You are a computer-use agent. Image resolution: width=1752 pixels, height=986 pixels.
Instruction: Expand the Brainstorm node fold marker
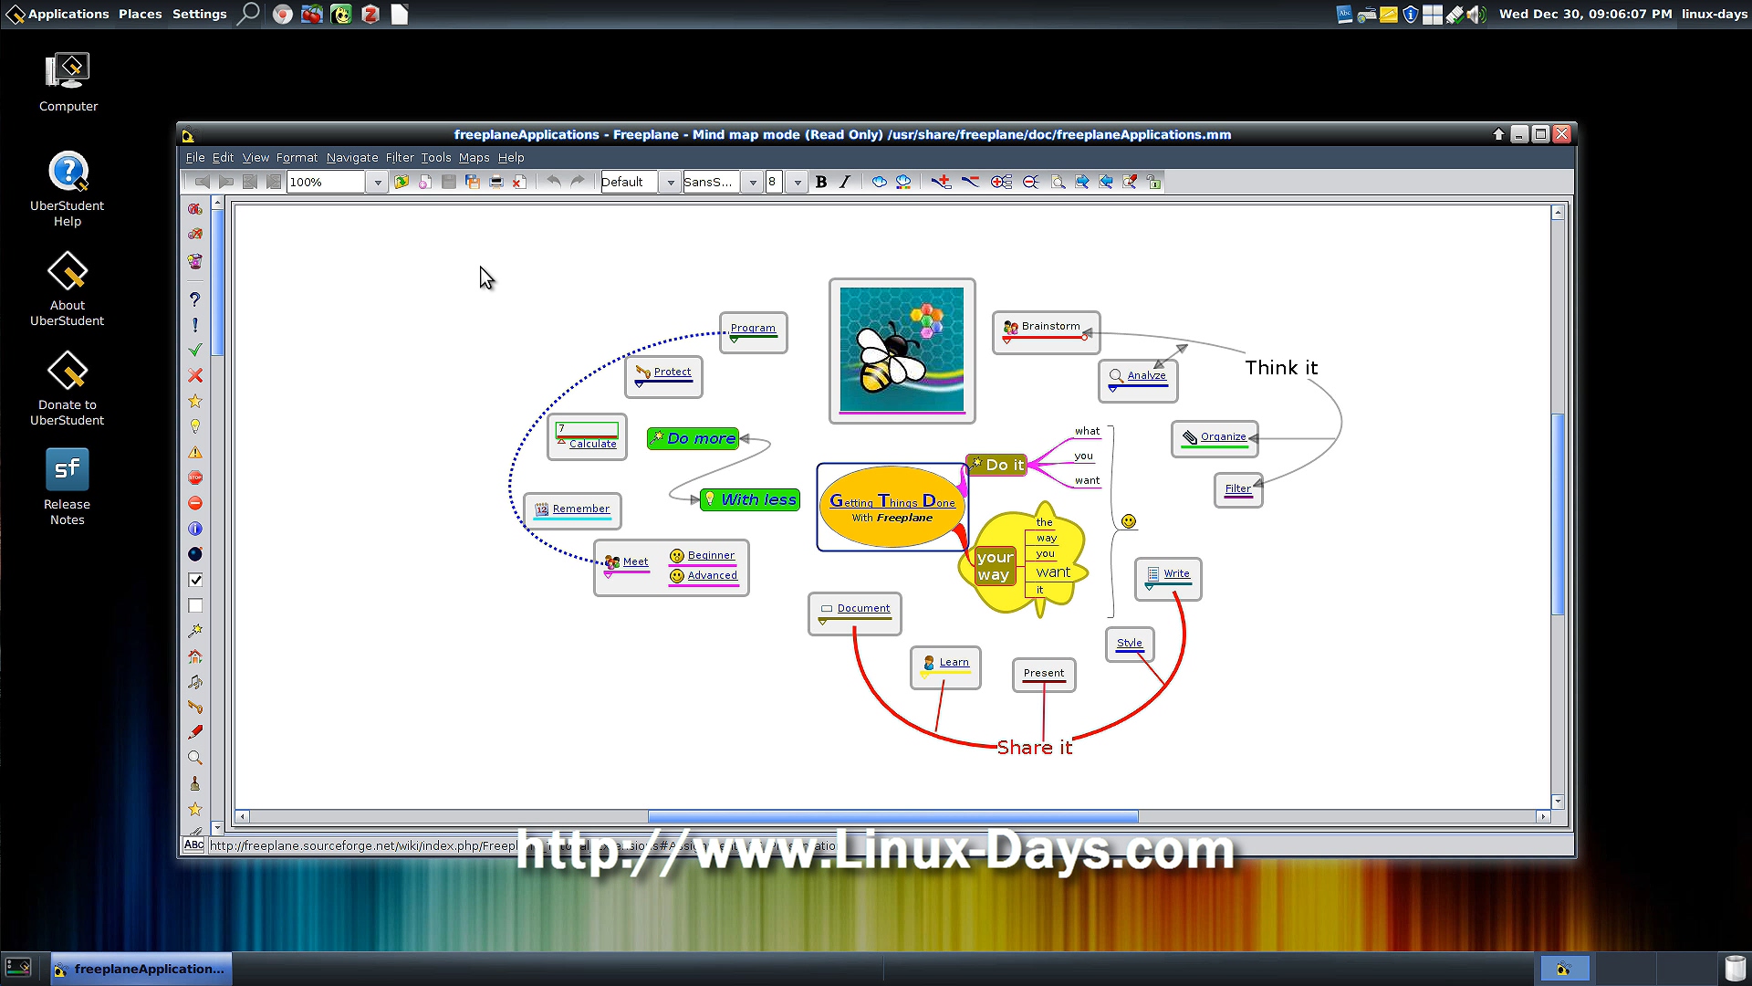pos(1006,341)
